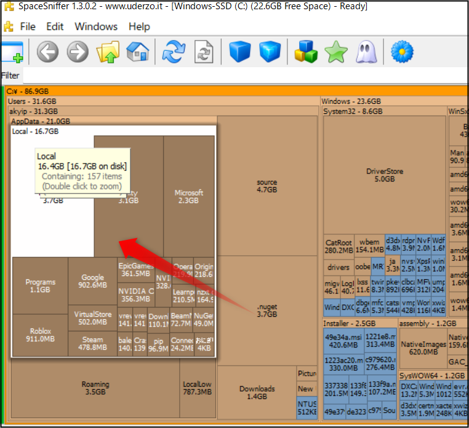Click the VirtualStore 502.0MB block
This screenshot has height=428, width=469.
point(92,318)
